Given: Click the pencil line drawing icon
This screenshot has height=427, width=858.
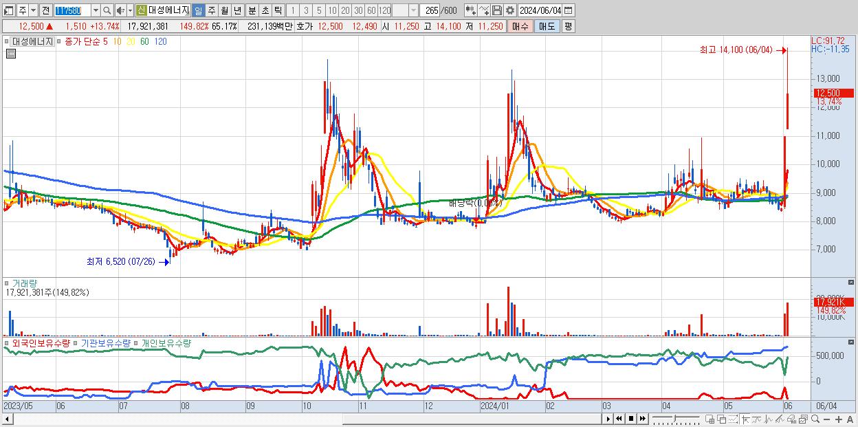Looking at the screenshot, I should point(780,419).
